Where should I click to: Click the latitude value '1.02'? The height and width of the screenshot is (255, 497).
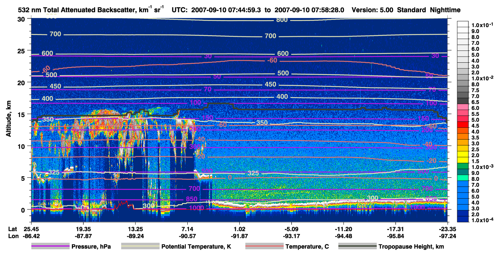tap(239, 229)
